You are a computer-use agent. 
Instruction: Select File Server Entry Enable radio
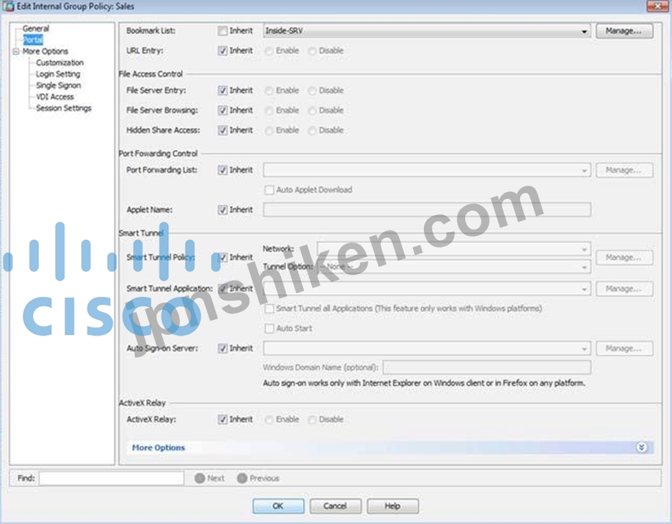269,91
